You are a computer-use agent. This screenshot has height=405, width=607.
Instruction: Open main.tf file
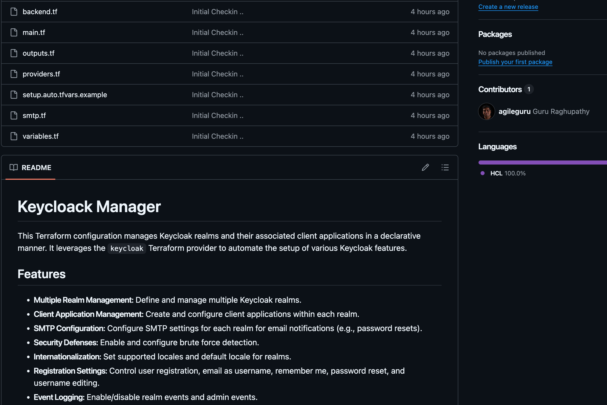[x=34, y=33]
